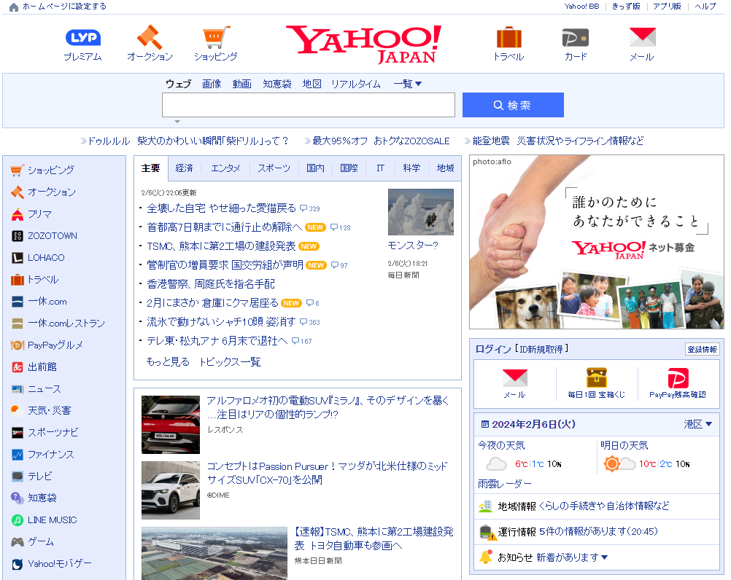
Task: Open ZOZOTOWN in the left sidebar
Action: click(x=53, y=236)
